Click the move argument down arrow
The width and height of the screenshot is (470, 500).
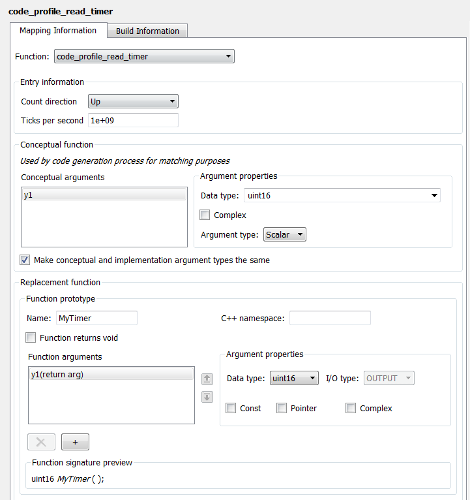tap(207, 397)
